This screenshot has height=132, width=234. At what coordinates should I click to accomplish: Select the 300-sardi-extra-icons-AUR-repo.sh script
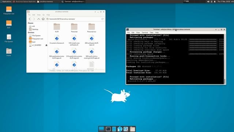[57, 53]
